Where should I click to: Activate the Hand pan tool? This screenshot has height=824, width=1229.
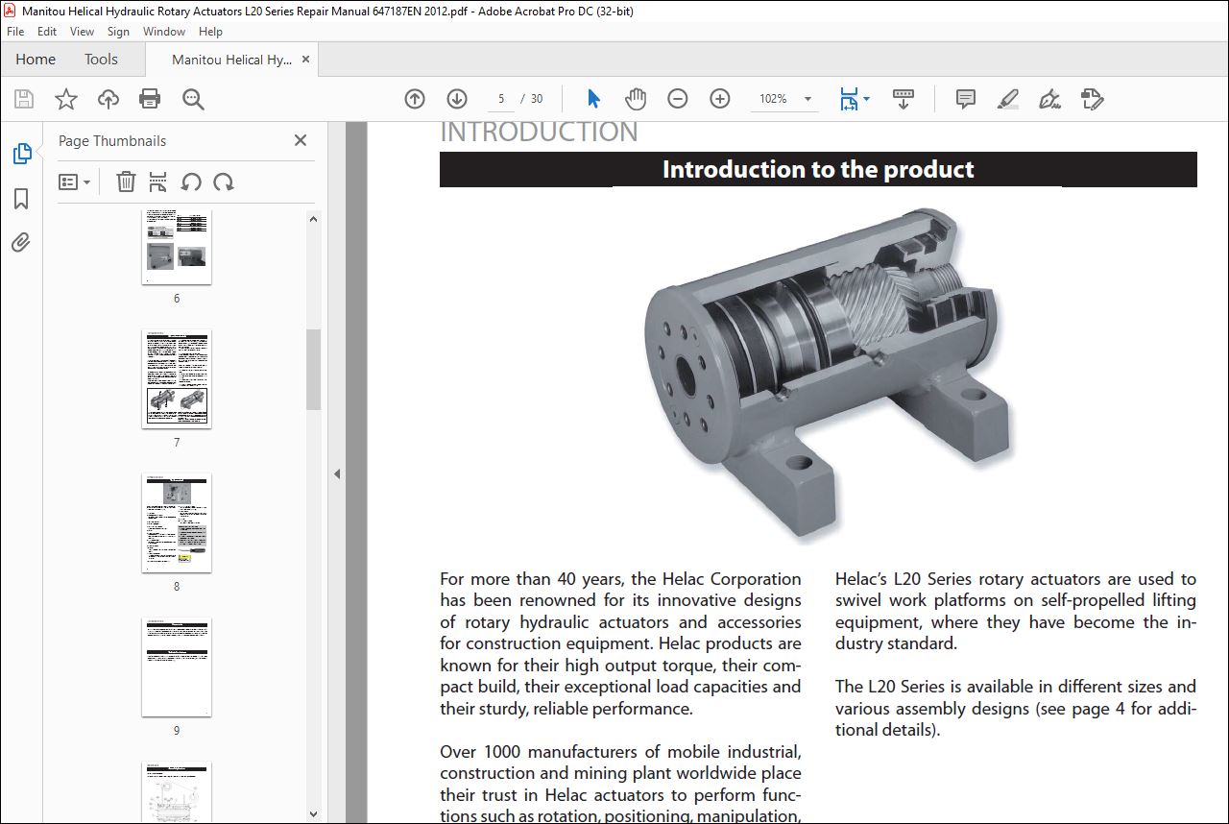635,99
